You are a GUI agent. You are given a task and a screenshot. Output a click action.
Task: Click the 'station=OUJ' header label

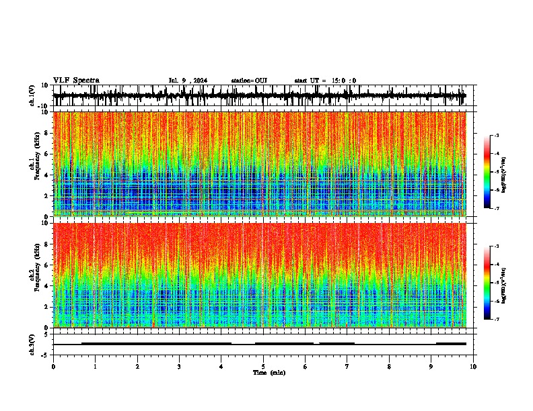coord(249,81)
